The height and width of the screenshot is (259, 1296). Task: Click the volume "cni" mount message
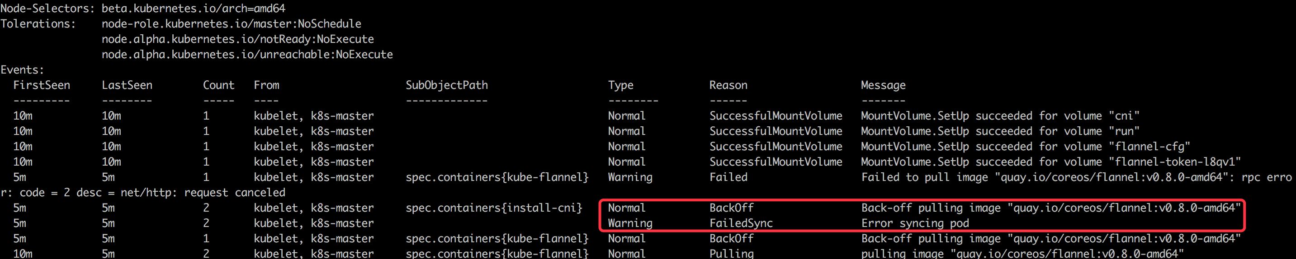coord(1000,116)
